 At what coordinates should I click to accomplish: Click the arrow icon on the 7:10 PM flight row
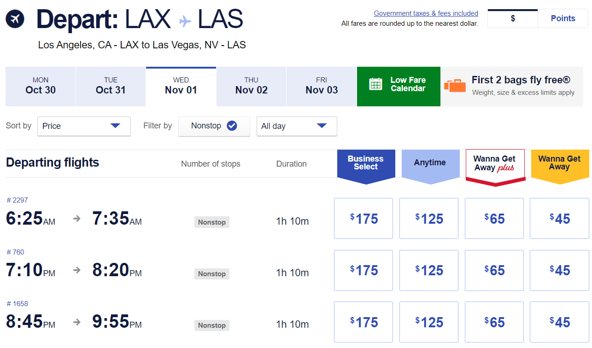(76, 271)
